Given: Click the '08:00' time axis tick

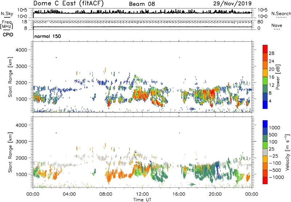Looking at the screenshot, I should 106,194.
